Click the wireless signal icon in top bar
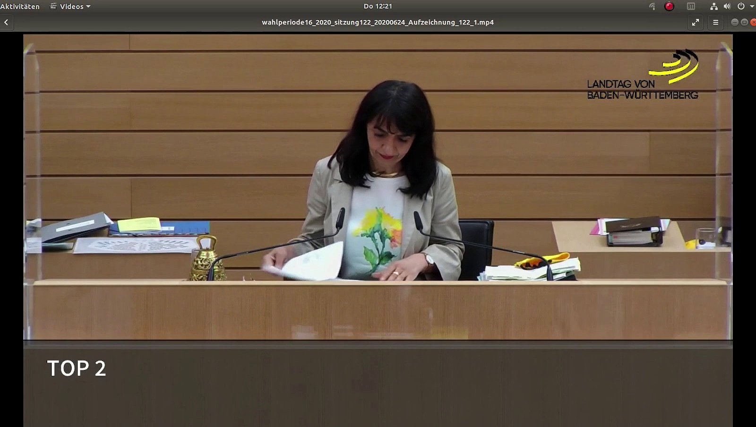 [x=653, y=6]
